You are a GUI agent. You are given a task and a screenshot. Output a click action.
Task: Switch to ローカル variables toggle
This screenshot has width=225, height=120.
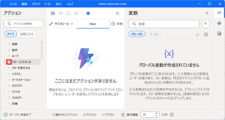click(x=154, y=34)
